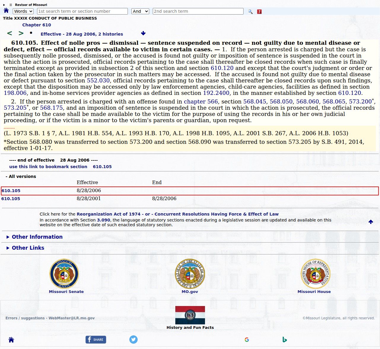380x349 pixels.
Task: Follow the chapter 566 link
Action: (x=201, y=102)
